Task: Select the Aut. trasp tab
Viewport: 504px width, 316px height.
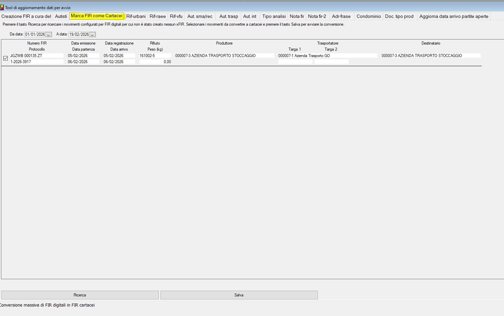Action: click(x=229, y=16)
